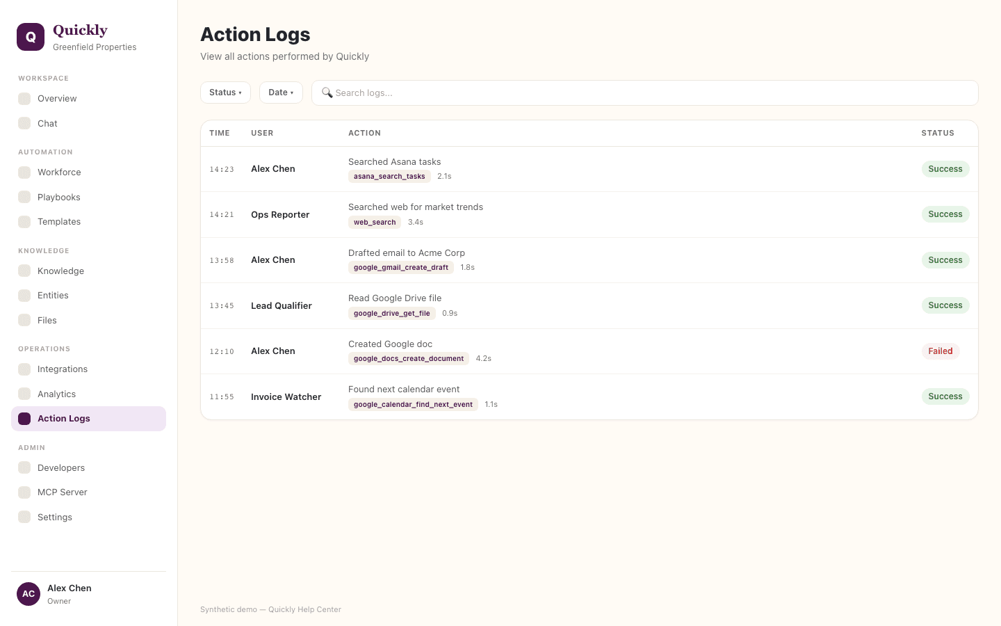Click the Failed status badge
This screenshot has width=1001, height=626.
[941, 351]
